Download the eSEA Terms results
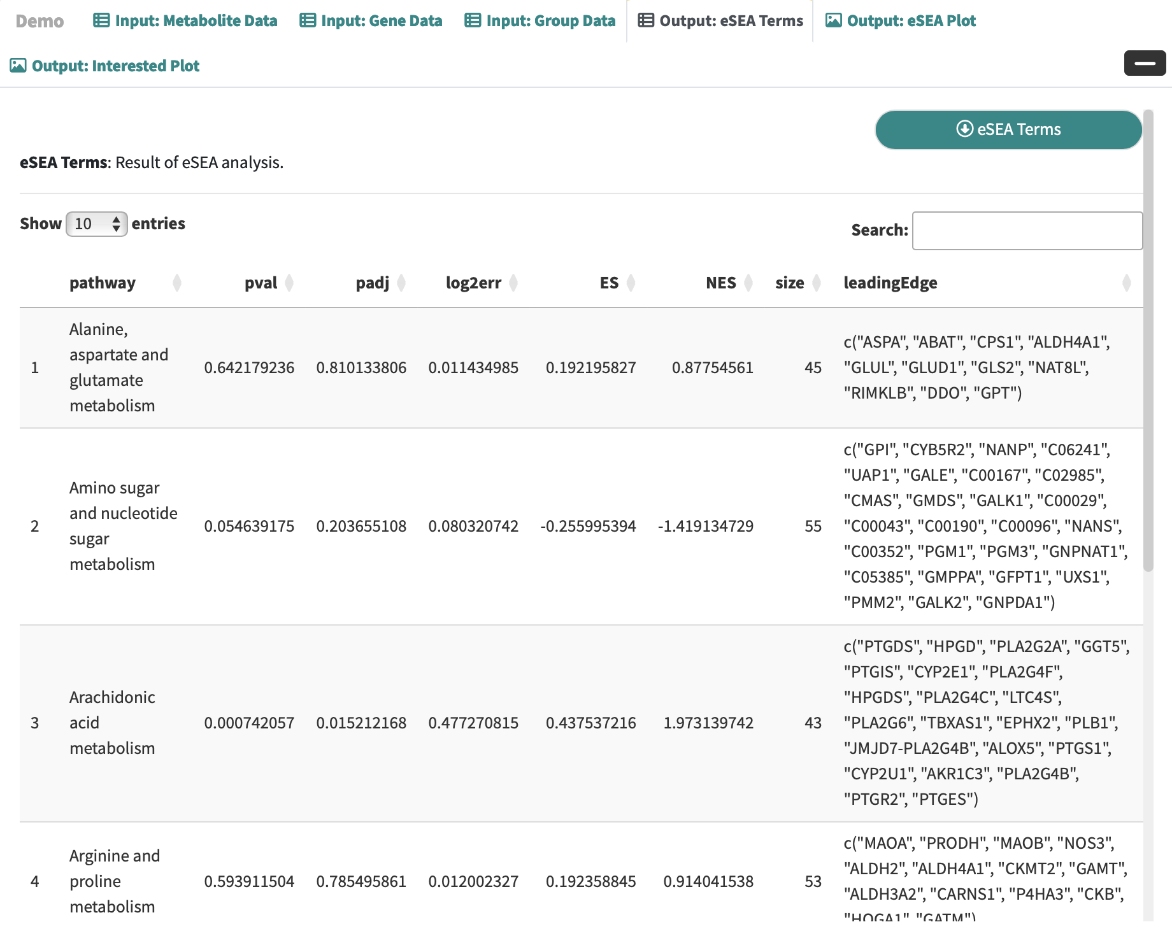This screenshot has height=936, width=1172. tap(1008, 129)
